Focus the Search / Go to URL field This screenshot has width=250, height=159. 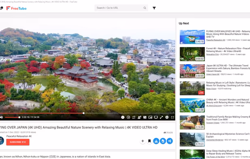point(121,8)
